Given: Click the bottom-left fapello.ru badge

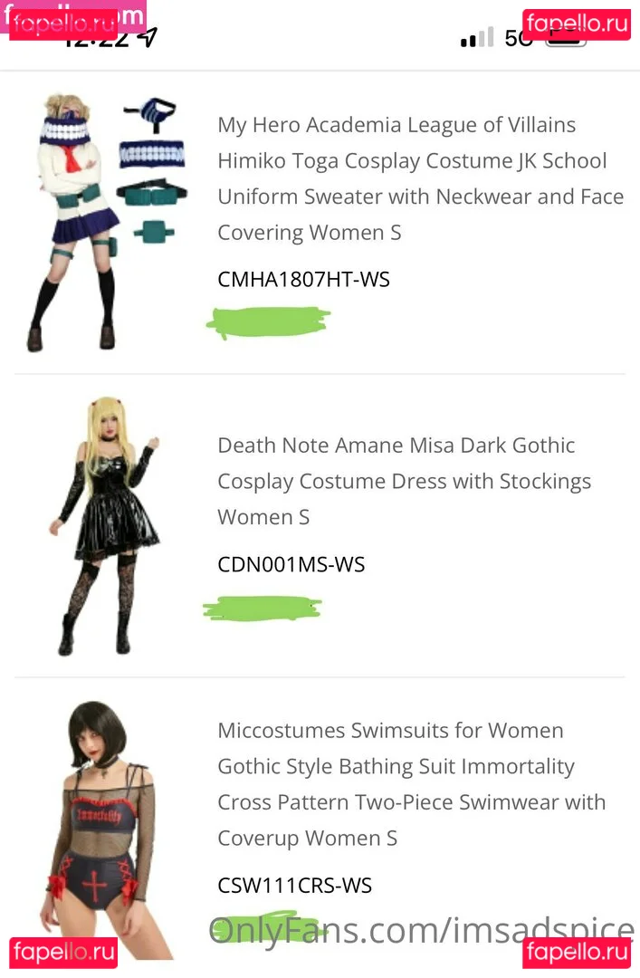Looking at the screenshot, I should 63,953.
